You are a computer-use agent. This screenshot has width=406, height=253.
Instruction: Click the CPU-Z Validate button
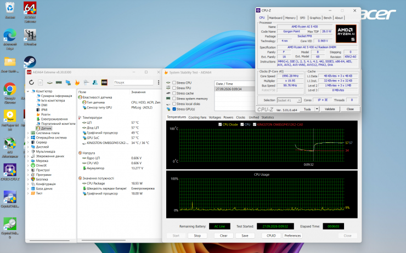click(330, 110)
